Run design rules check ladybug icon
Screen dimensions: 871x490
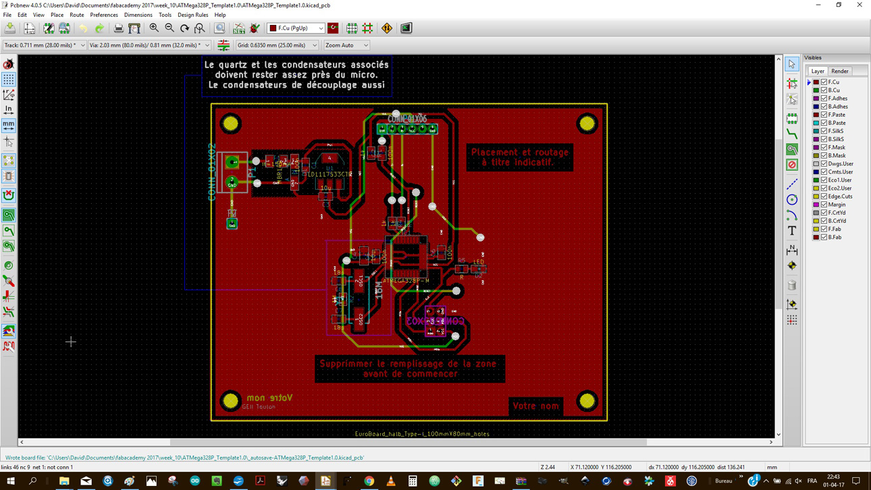255,28
